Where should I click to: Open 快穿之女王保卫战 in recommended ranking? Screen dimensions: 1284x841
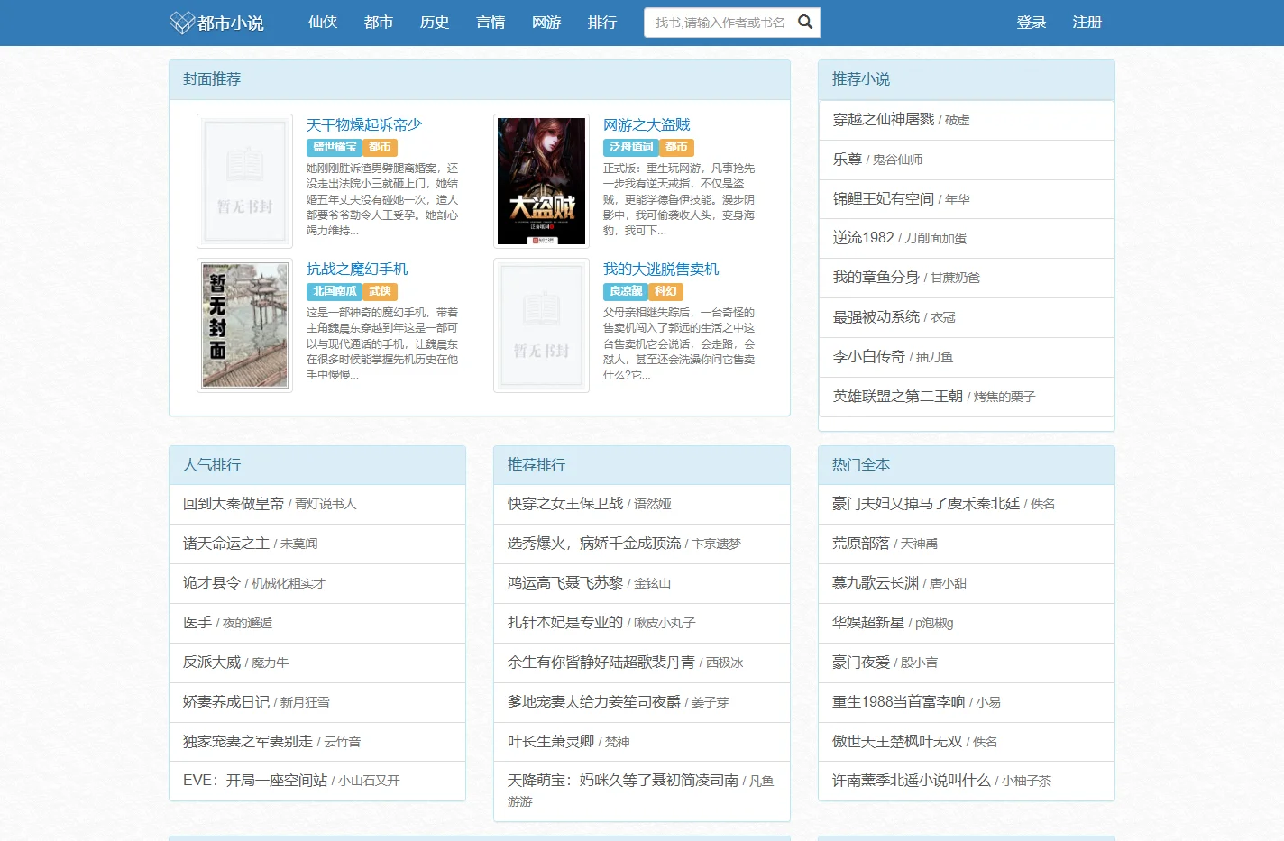565,504
